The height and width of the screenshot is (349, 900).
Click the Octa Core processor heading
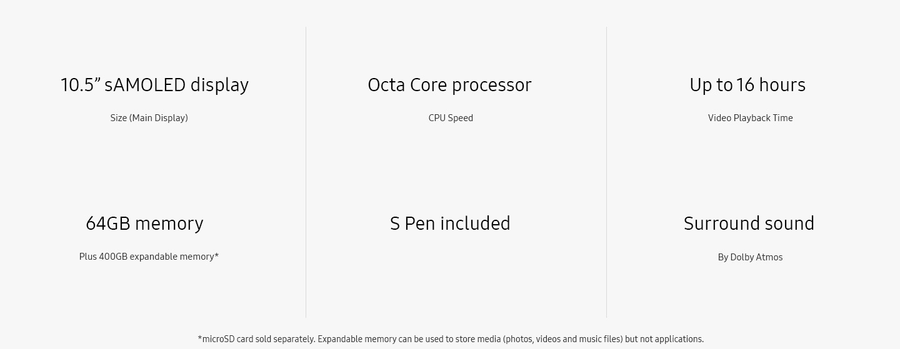449,85
